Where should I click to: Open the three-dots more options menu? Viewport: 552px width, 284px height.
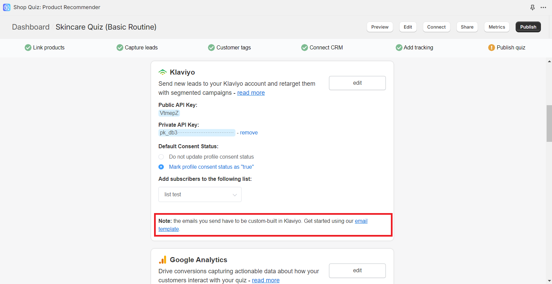click(543, 7)
